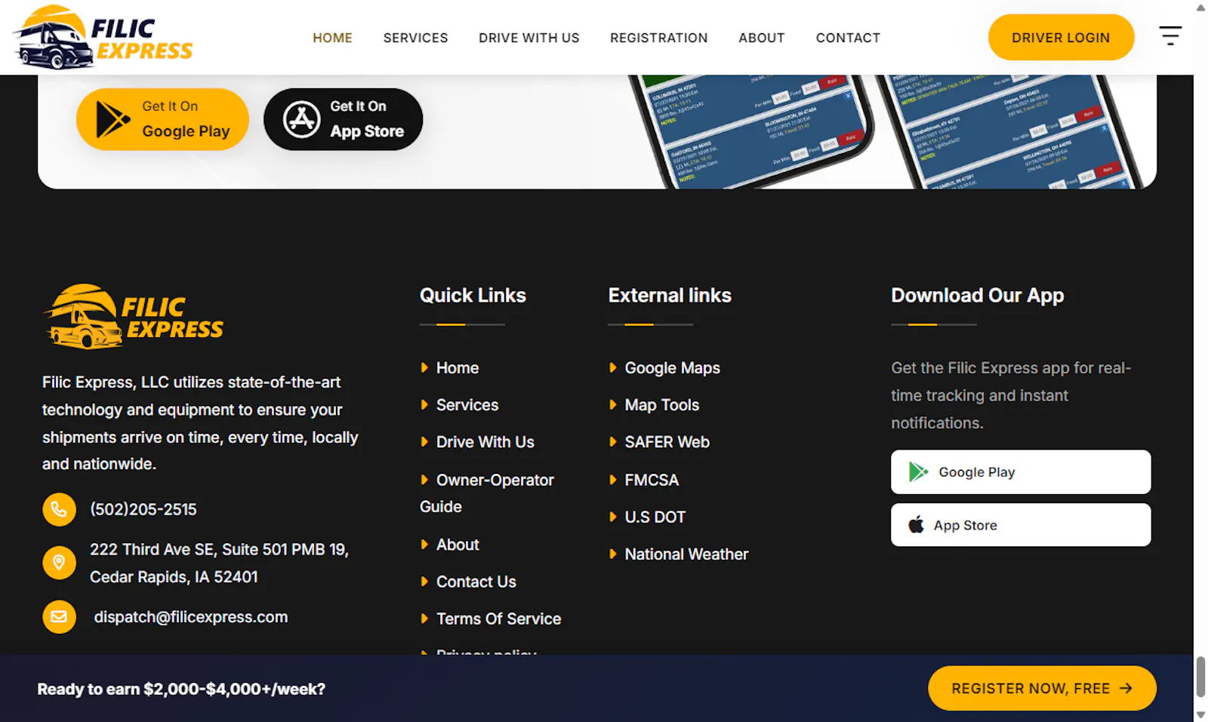Click the white App Store download button
Screen dimensions: 1208x722
[1020, 525]
